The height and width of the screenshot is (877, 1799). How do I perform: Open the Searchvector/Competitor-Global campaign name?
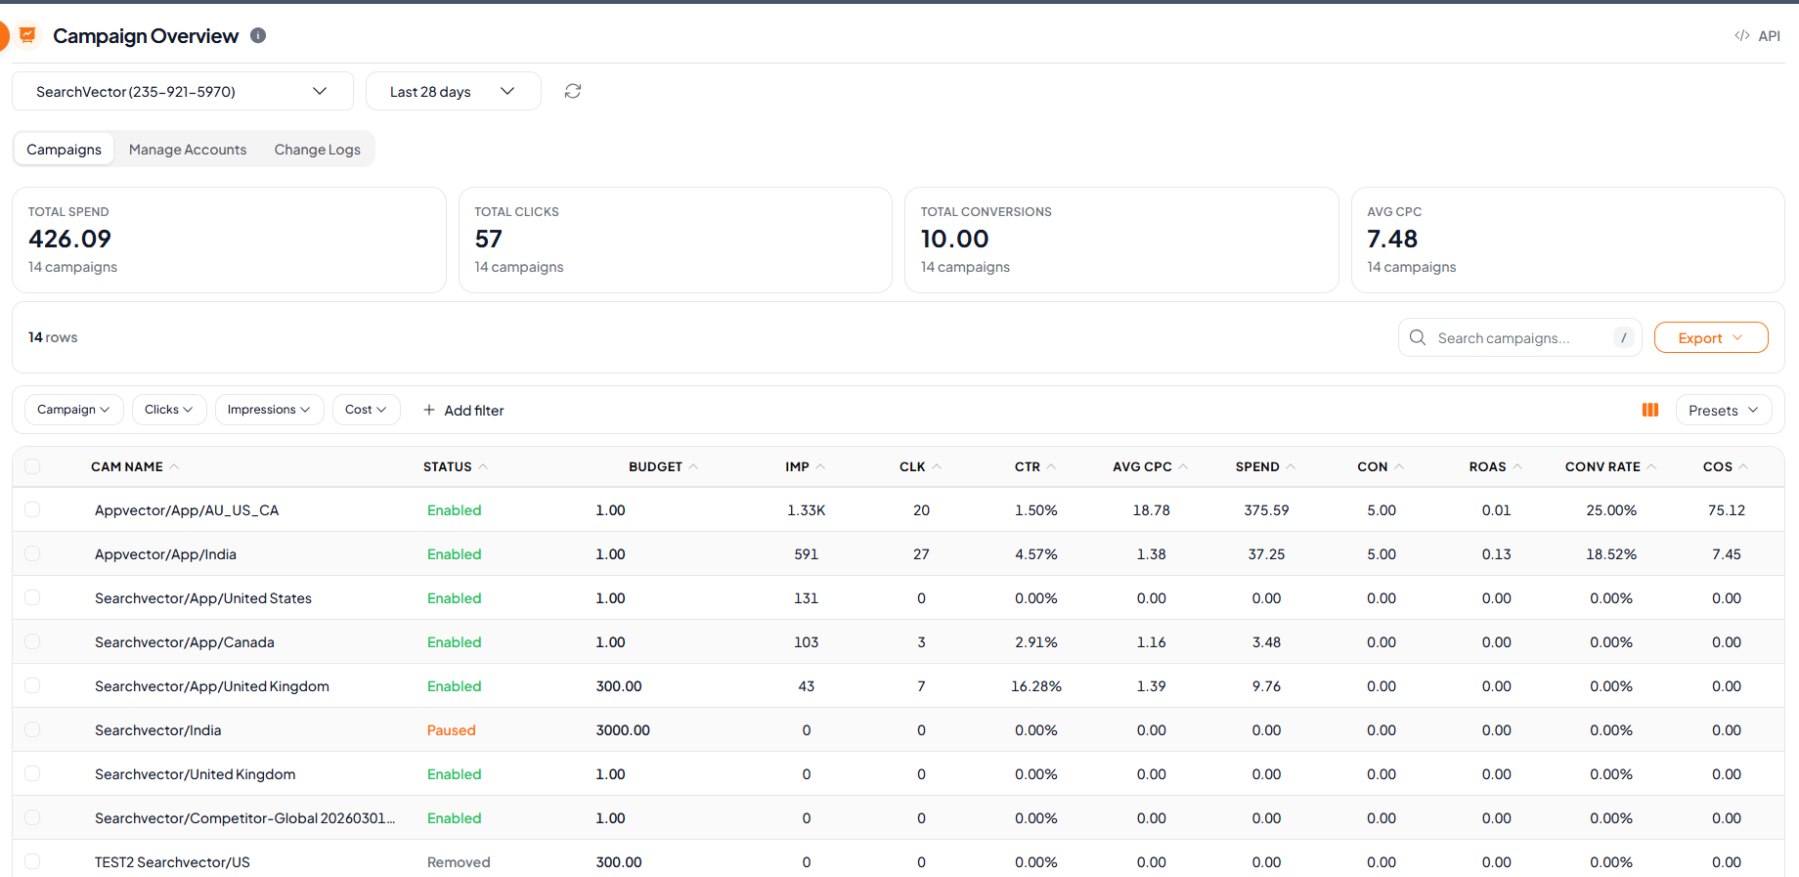(x=244, y=817)
